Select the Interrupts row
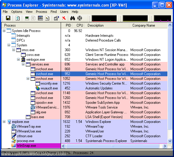Screen dimensions: 174x157 [84, 36]
